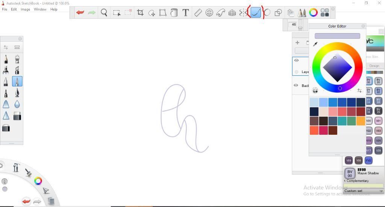Choose Copic V01 color chip

pyautogui.click(x=378, y=121)
